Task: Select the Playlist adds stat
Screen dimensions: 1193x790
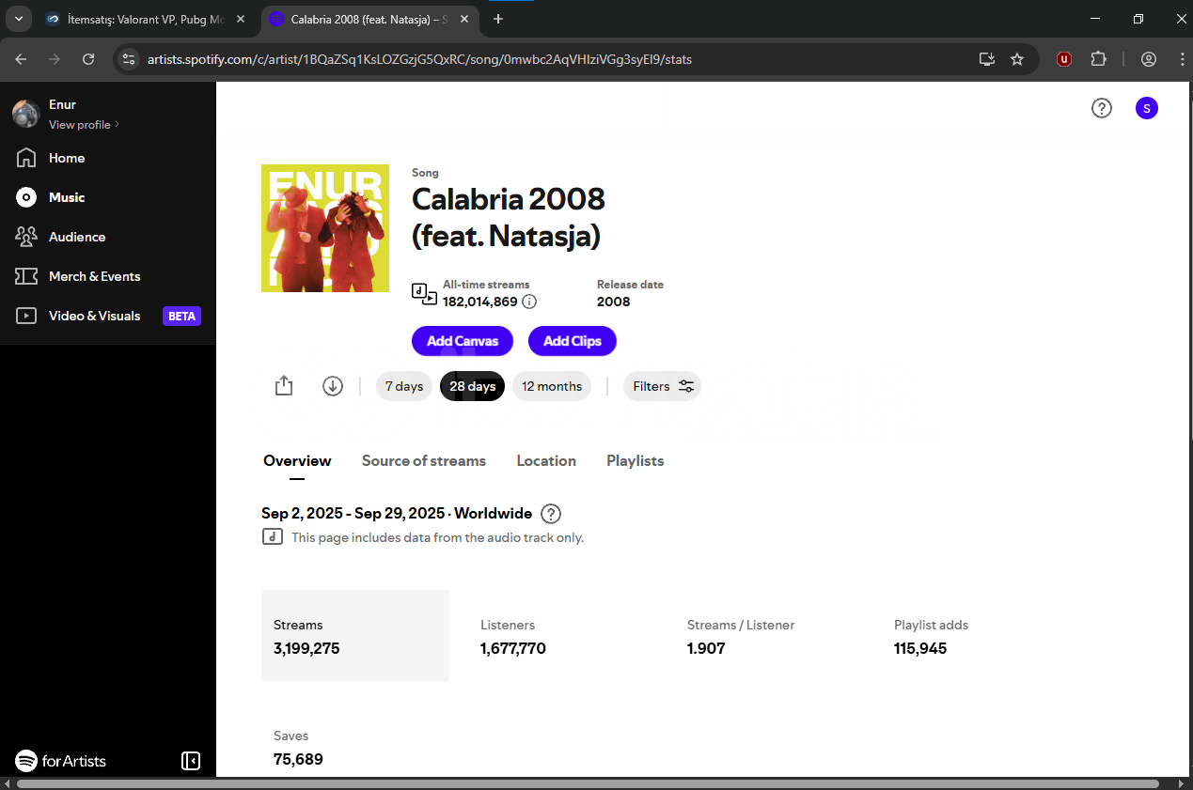Action: pyautogui.click(x=976, y=636)
